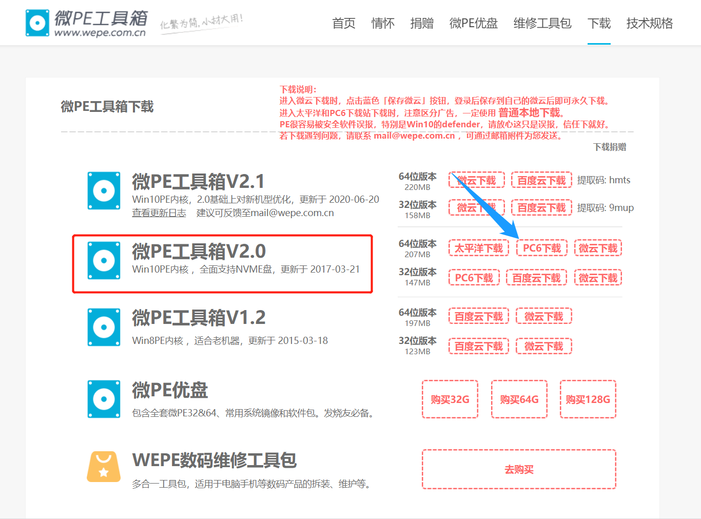Click V2.1 32位 微云下载 button
The width and height of the screenshot is (701, 519).
(477, 207)
